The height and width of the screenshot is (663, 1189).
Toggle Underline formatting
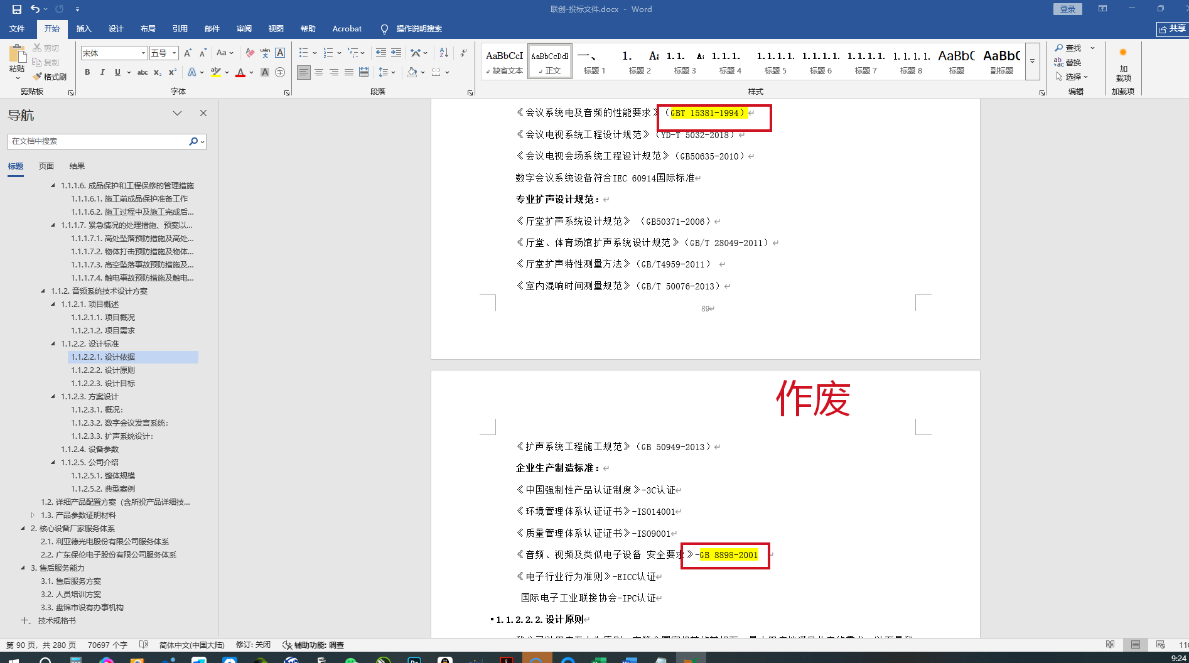point(117,72)
